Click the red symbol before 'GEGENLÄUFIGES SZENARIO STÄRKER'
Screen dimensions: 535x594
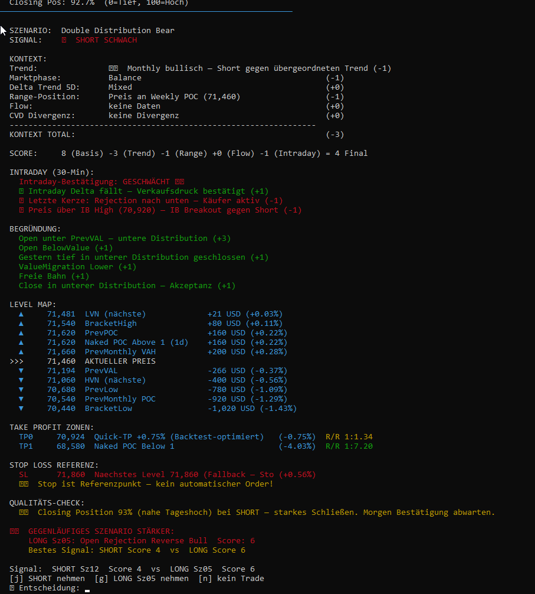point(14,531)
